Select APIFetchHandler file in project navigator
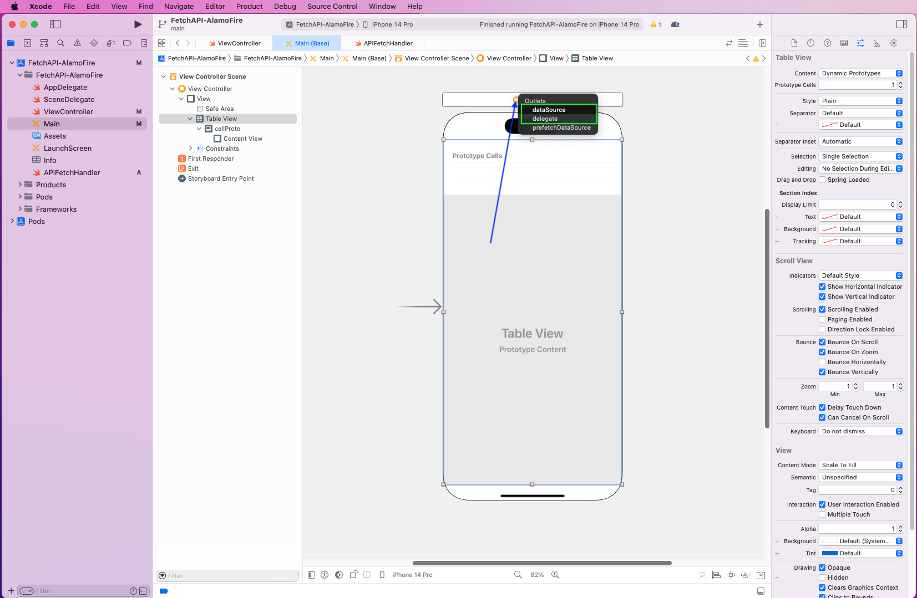 click(72, 172)
